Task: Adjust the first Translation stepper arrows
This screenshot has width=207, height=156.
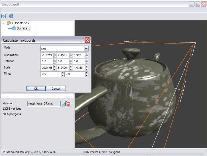Action: (55, 55)
